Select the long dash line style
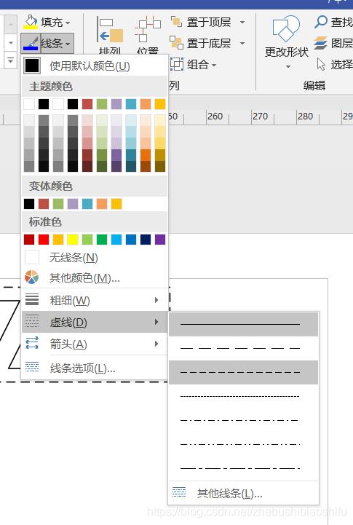353x525 pixels. (244, 349)
